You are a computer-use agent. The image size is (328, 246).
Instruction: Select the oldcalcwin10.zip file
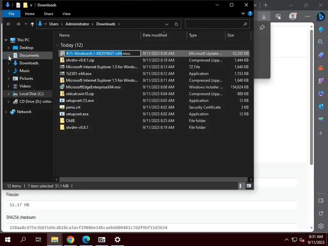coord(80,94)
